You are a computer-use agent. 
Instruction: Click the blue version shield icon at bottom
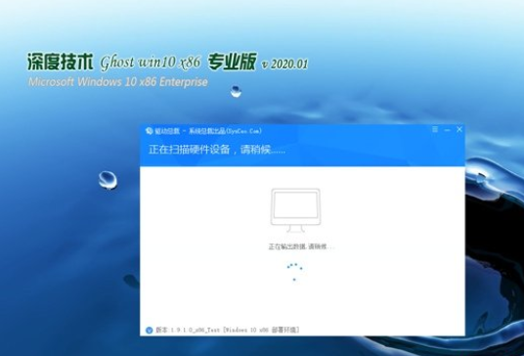[x=149, y=330]
